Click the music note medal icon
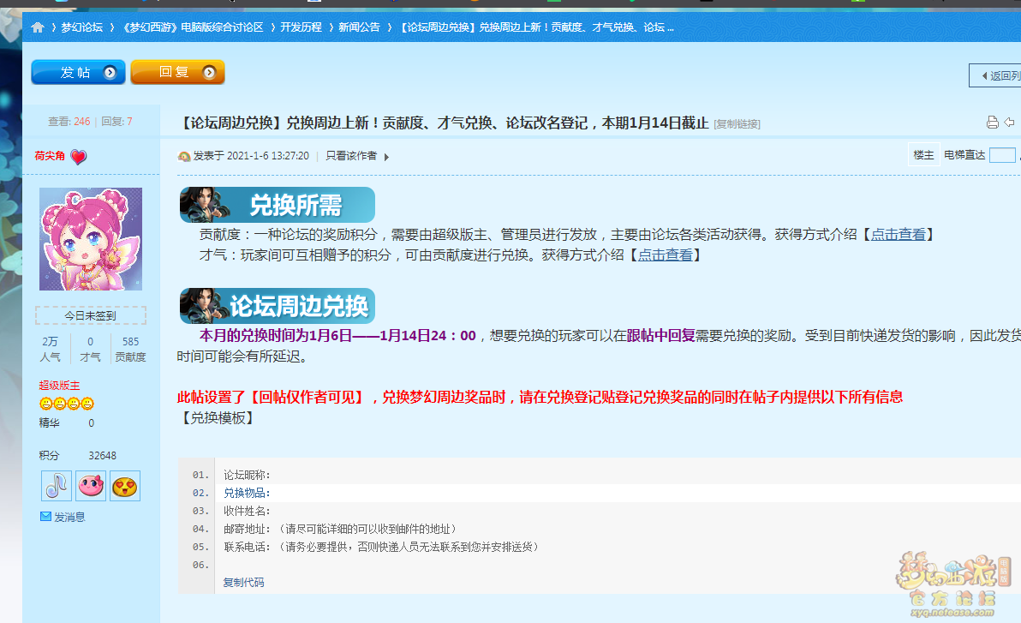This screenshot has height=623, width=1021. (x=57, y=486)
